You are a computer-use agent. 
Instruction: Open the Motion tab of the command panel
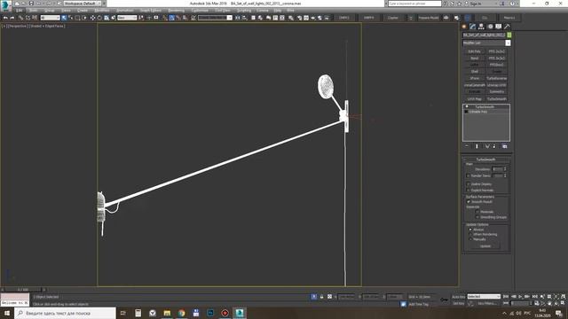(490, 27)
